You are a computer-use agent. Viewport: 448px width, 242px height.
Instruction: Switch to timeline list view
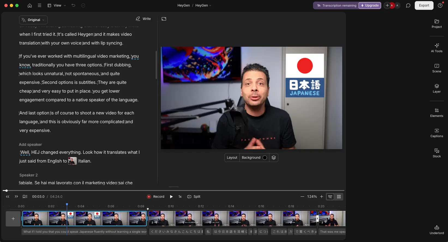(x=330, y=197)
